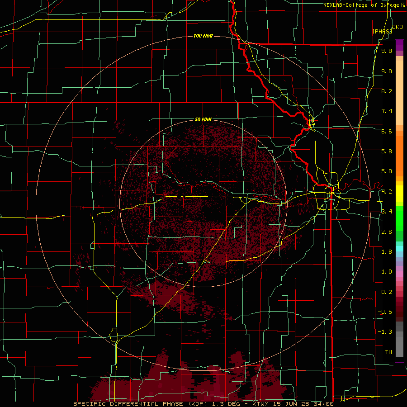Click the 9.0 value on color scale
The image size is (407, 407).
tap(387, 71)
